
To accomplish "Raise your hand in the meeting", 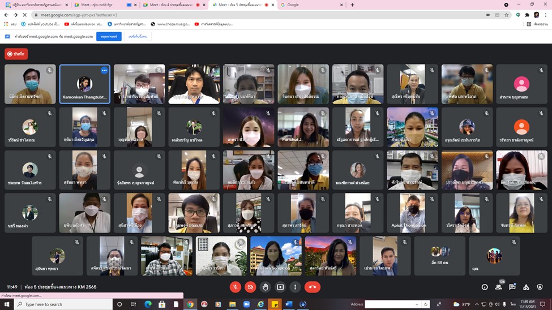I will point(265,287).
